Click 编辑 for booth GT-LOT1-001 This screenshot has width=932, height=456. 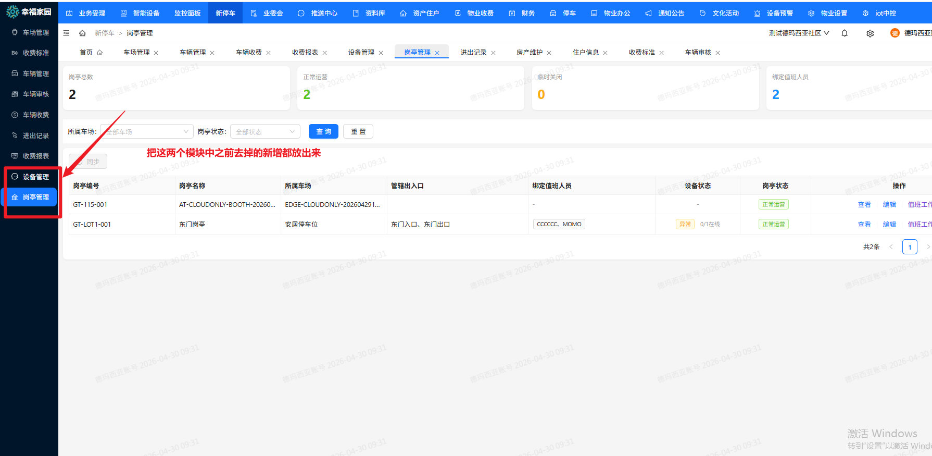point(889,224)
